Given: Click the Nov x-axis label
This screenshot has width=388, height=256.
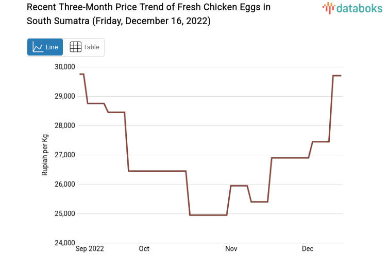Looking at the screenshot, I should [x=231, y=249].
